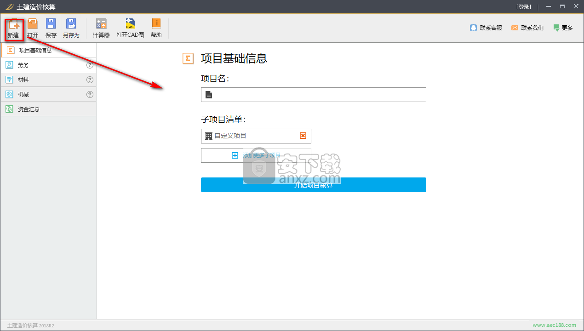
Task: Open 打开CAD图 DWG icon
Action: pos(130,29)
